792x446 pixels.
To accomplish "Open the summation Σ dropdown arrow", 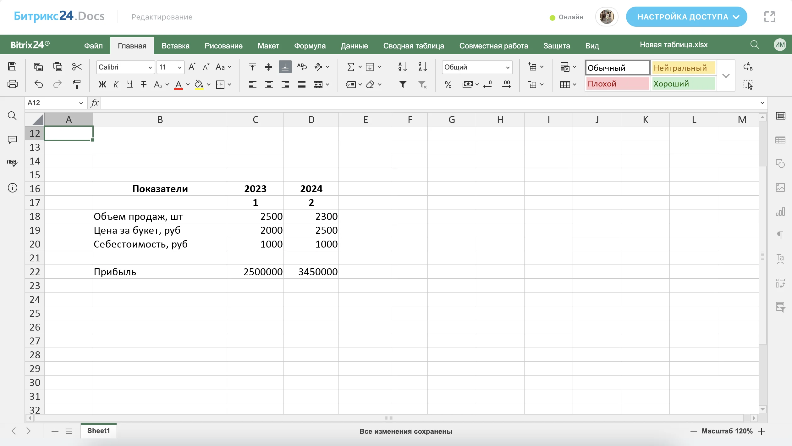I will click(360, 67).
